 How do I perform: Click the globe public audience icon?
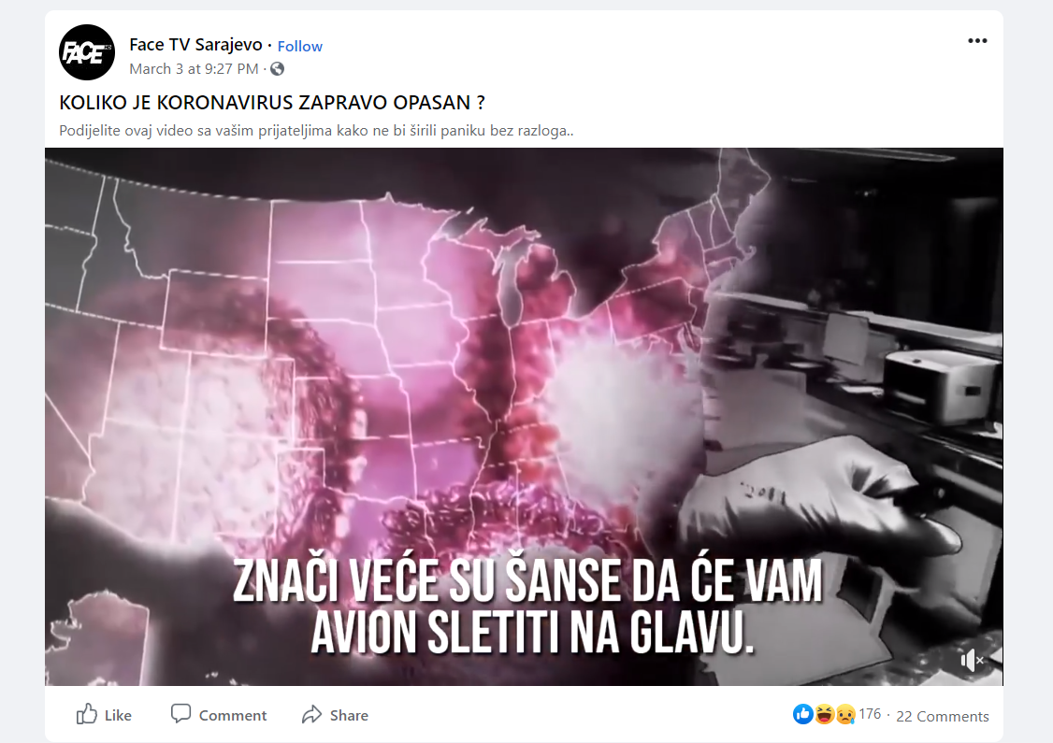(x=278, y=69)
